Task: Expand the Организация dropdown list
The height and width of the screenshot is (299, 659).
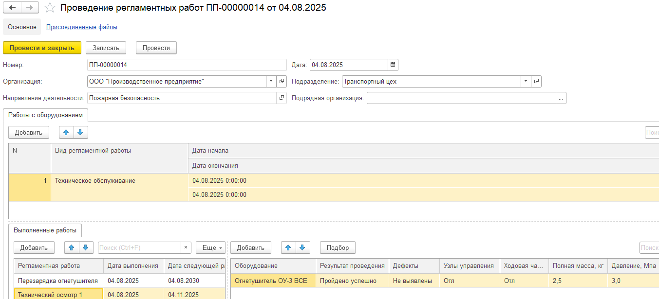Action: (x=271, y=82)
